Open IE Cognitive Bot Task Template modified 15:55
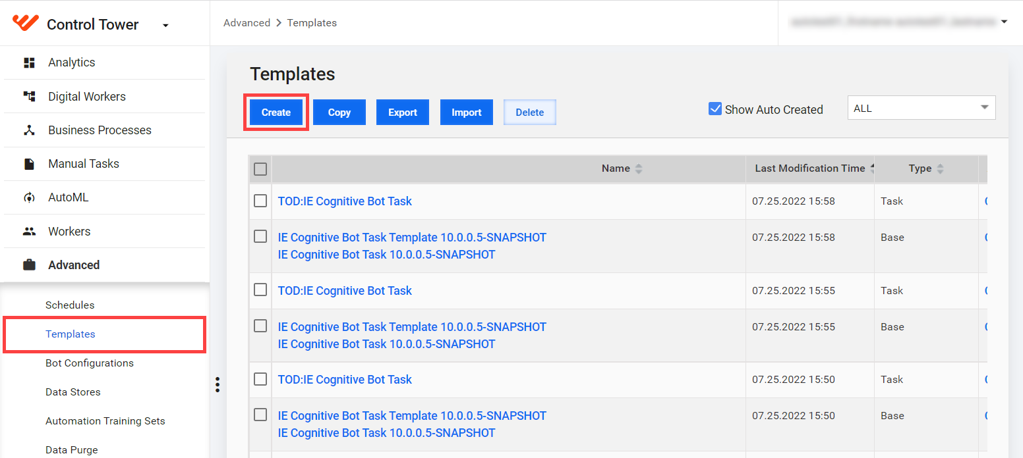 [x=412, y=327]
